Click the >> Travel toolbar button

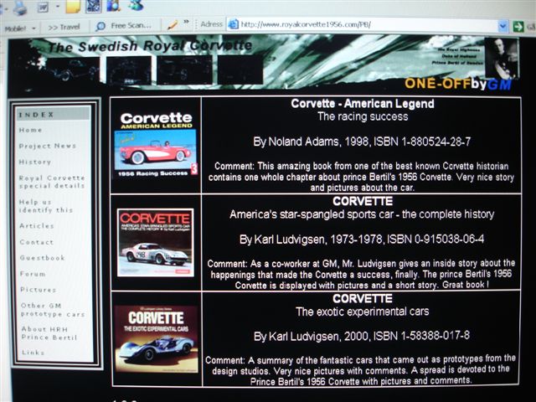pyautogui.click(x=64, y=27)
